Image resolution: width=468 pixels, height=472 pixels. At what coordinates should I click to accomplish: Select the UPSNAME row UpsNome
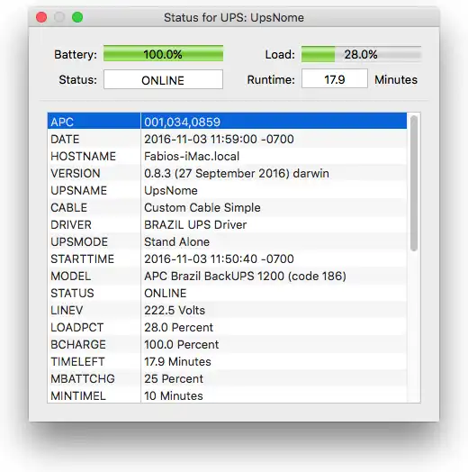click(x=227, y=190)
